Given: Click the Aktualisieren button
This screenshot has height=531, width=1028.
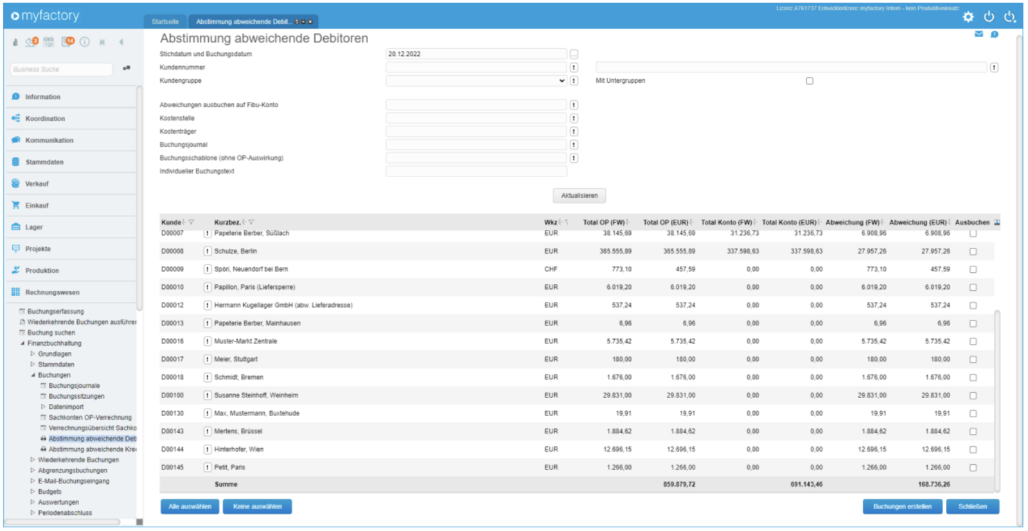Looking at the screenshot, I should (579, 196).
